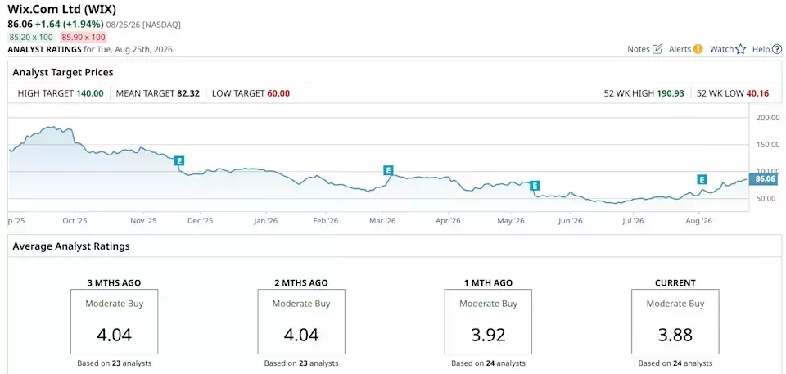Screen dimensions: 786x374
Task: Click the May '26 axis label
Action: click(510, 220)
